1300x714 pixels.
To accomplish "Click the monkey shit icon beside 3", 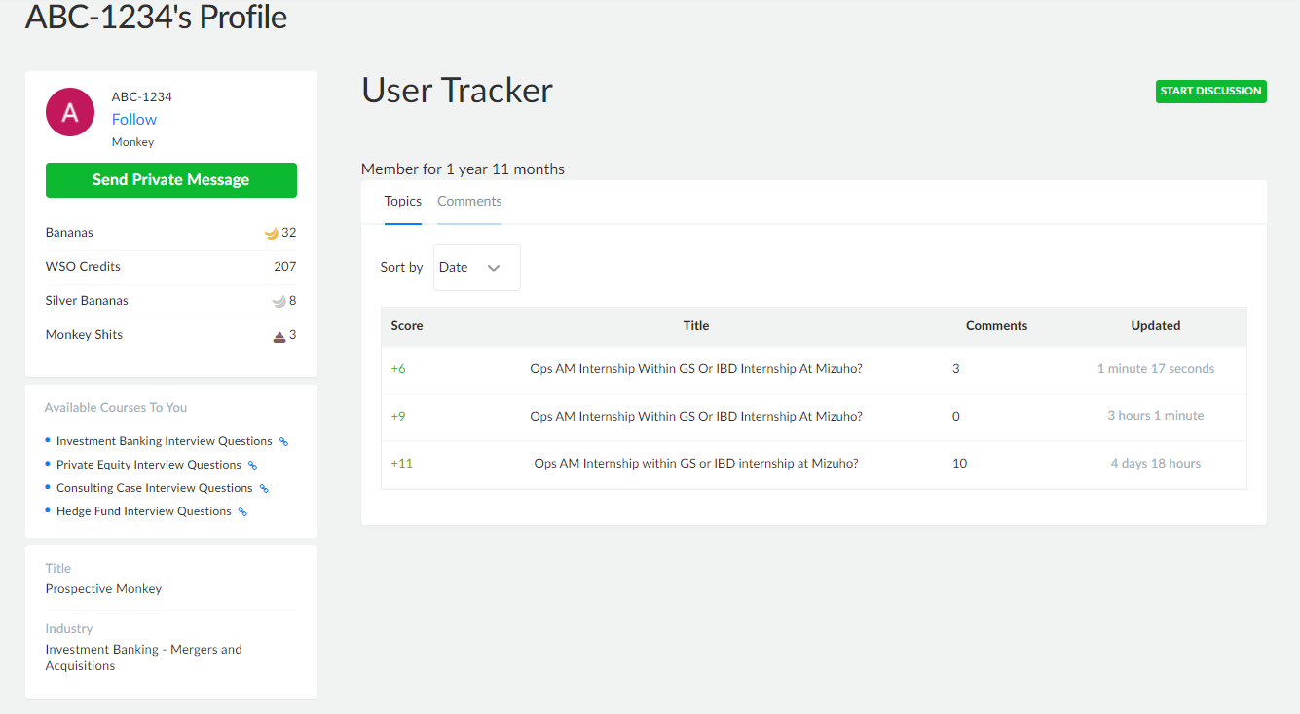I will tap(279, 335).
